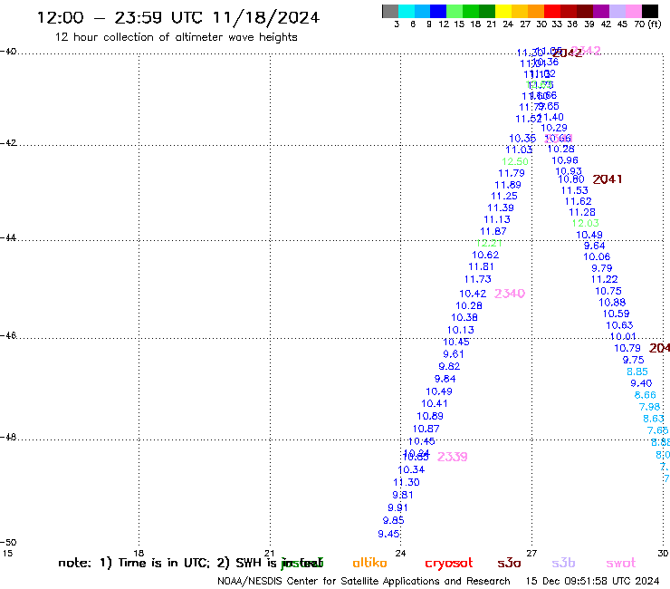Click the black swatch at the legend end
This screenshot has height=589, width=670.
point(649,11)
